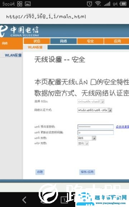Open the SSID selection dropdown
This screenshot has height=207, width=129.
tap(91, 101)
